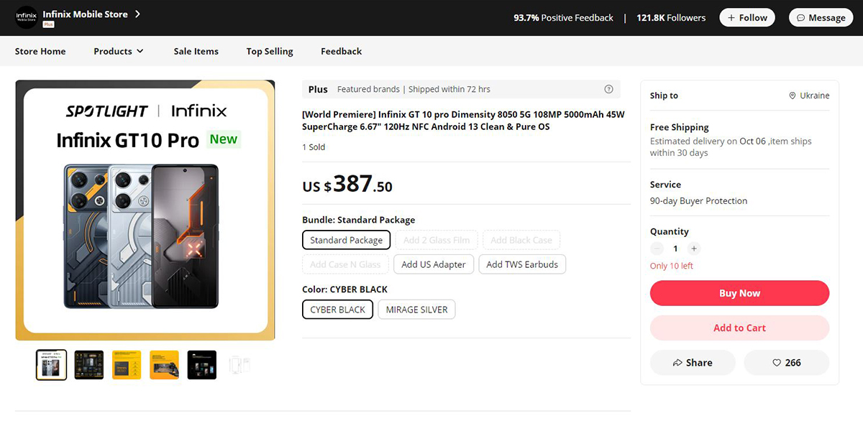Increase quantity with the plus button
The height and width of the screenshot is (431, 863).
click(693, 249)
